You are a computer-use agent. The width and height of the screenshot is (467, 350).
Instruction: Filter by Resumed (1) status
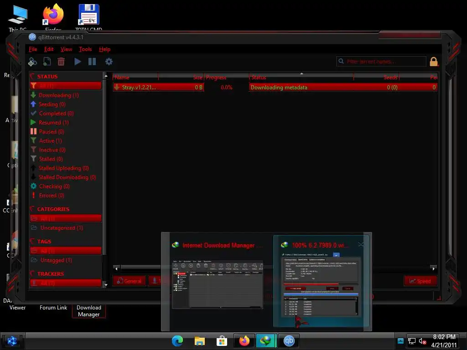click(x=54, y=122)
